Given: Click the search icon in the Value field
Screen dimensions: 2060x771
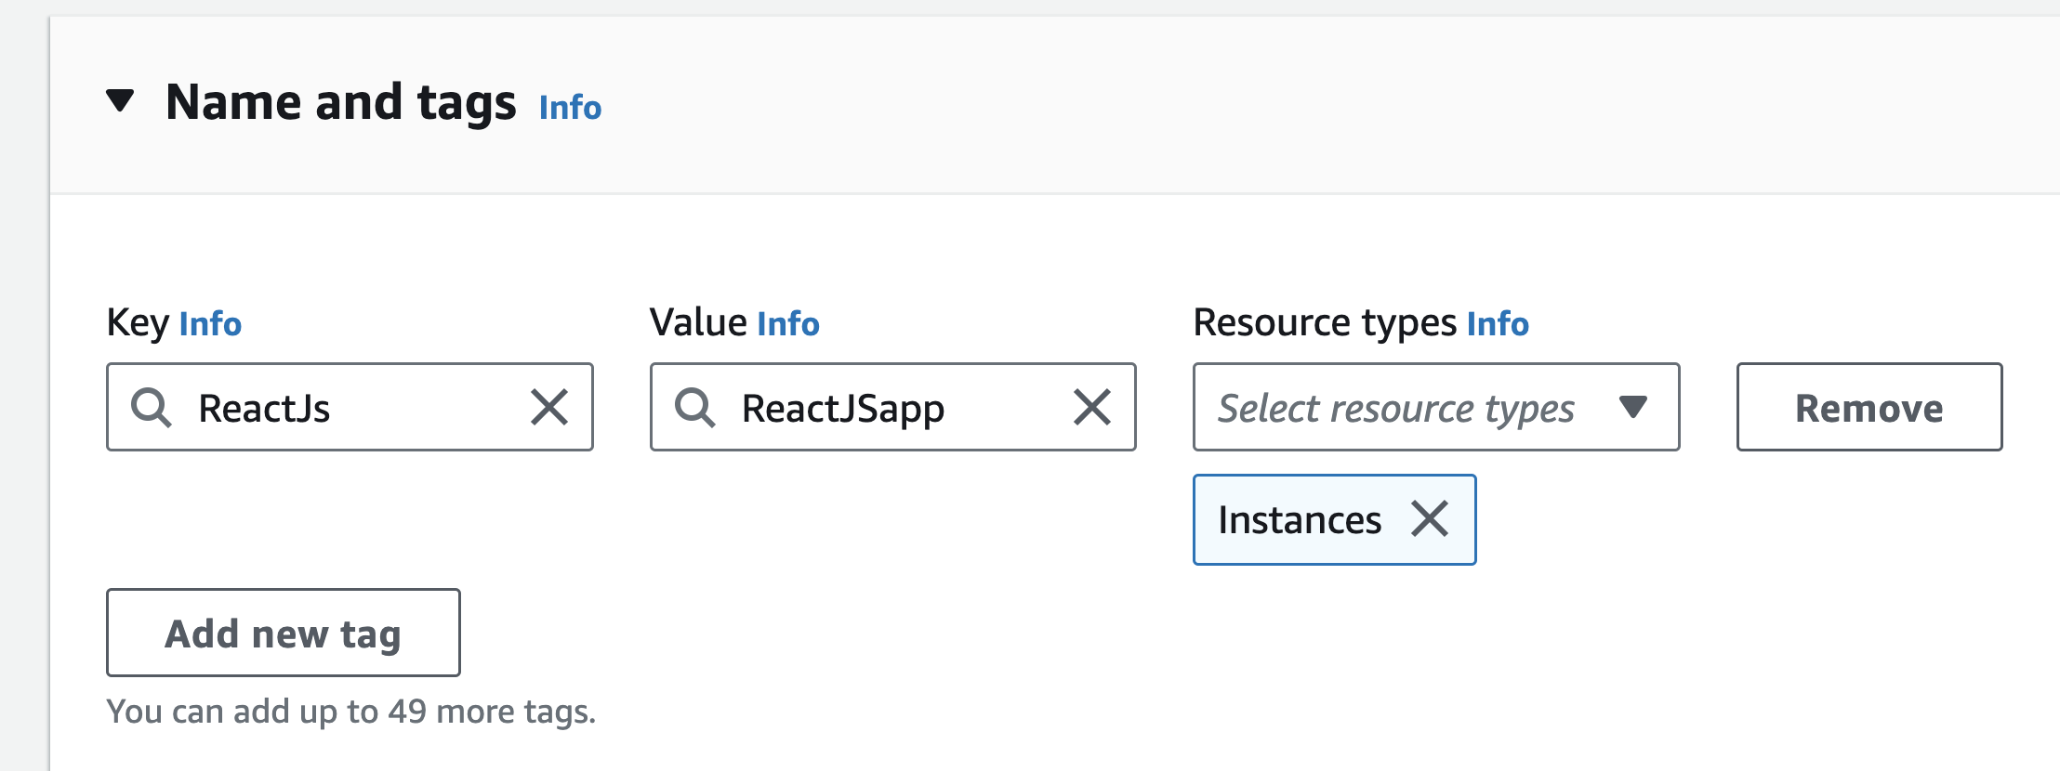Looking at the screenshot, I should click(x=694, y=408).
